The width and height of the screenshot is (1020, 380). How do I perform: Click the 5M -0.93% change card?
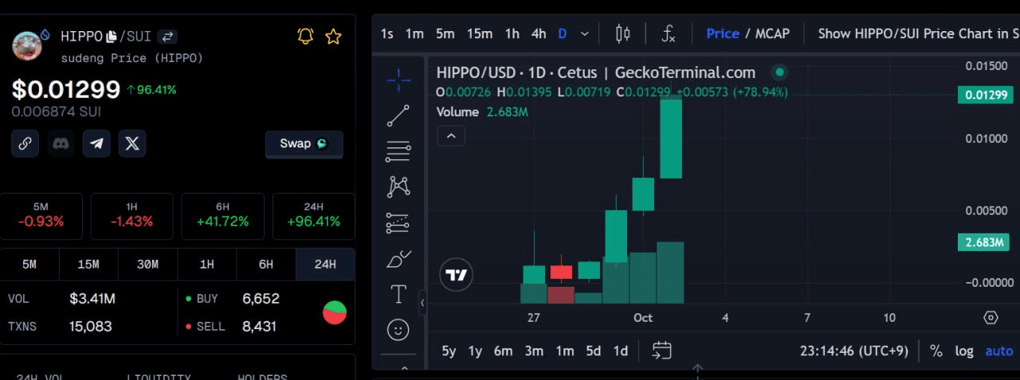[41, 216]
